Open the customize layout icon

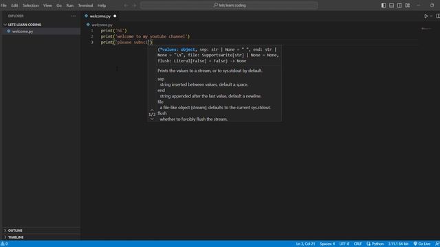(x=408, y=5)
